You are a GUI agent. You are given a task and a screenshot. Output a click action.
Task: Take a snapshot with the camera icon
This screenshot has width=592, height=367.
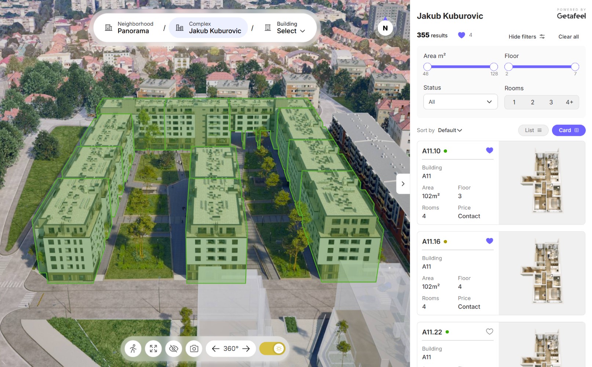(194, 349)
